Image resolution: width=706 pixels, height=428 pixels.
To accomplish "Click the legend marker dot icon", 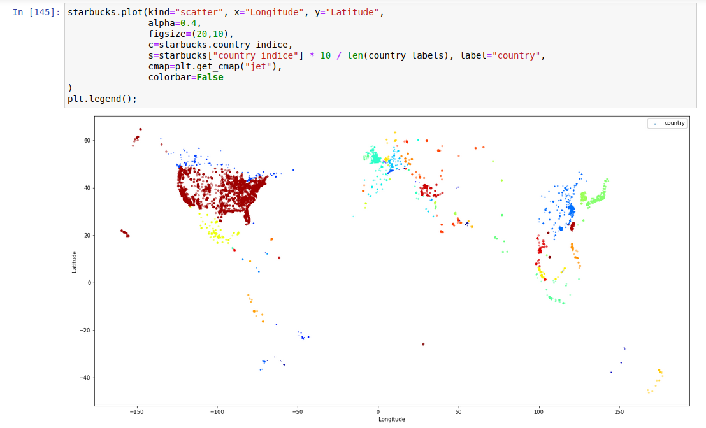I will click(x=656, y=123).
